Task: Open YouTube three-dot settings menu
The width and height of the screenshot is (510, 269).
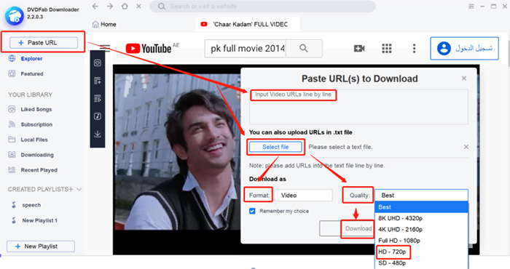Action: 414,49
